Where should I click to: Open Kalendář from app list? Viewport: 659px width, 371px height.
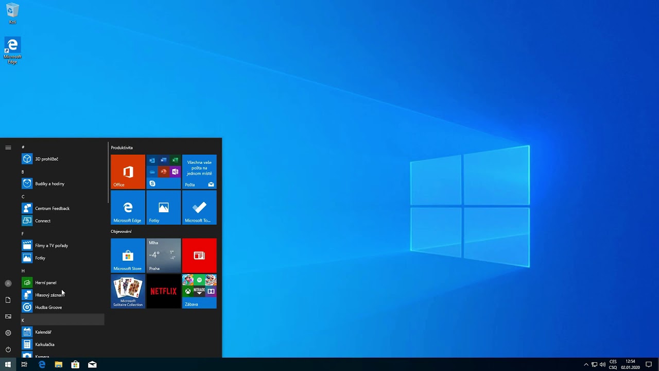tap(62, 332)
